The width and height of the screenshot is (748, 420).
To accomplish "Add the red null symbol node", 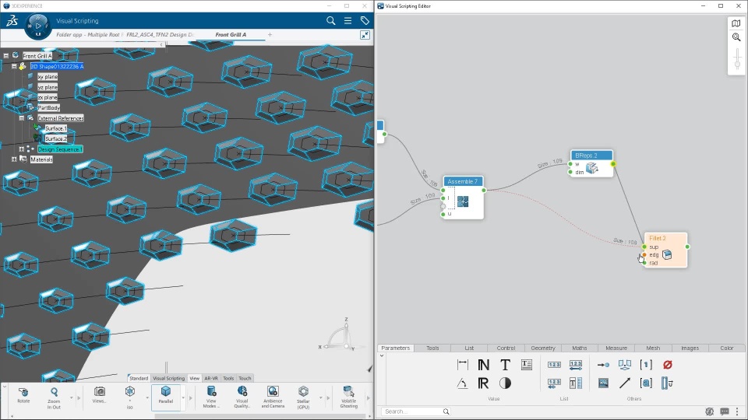I will (668, 365).
